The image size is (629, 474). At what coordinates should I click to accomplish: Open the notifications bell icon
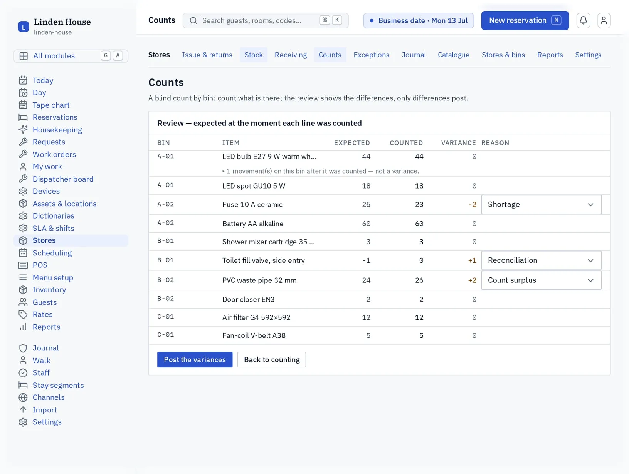(583, 20)
